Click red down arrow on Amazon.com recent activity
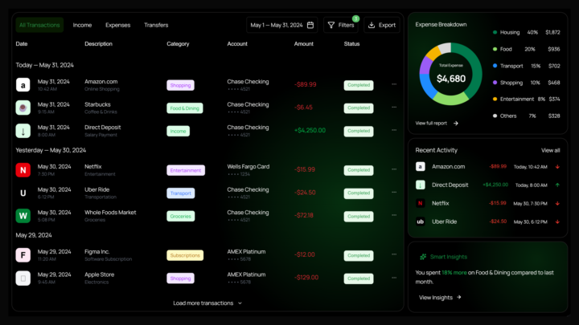This screenshot has height=325, width=579. coord(557,167)
